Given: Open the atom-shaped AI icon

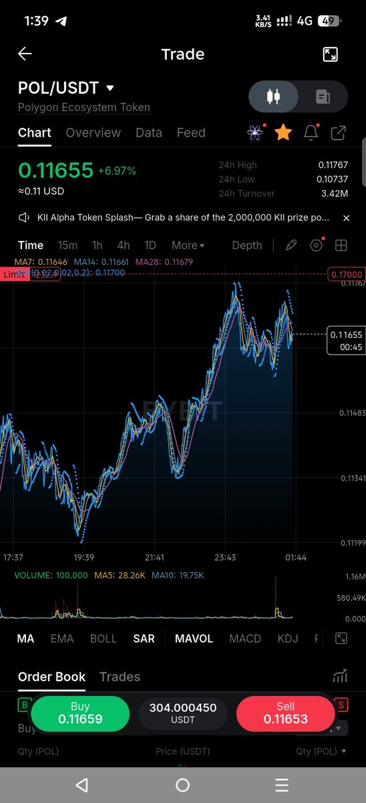Looking at the screenshot, I should [x=255, y=132].
